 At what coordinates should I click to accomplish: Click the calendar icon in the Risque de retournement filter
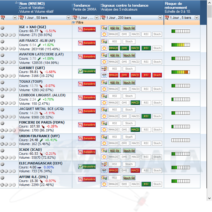(x=167, y=18)
